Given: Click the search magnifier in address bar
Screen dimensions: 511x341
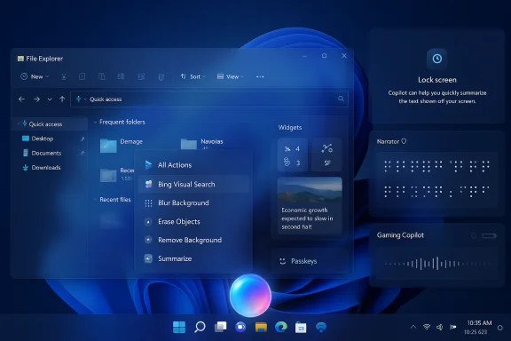Looking at the screenshot, I should (341, 99).
